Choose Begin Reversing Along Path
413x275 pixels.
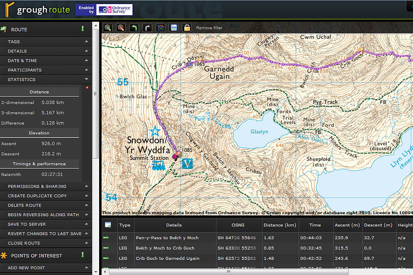(x=46, y=214)
